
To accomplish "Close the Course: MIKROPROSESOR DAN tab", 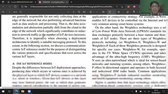I will coord(35,2).
